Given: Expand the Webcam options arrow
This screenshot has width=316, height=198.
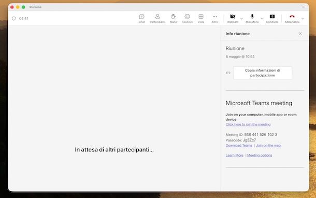Looking at the screenshot, I should [x=241, y=19].
